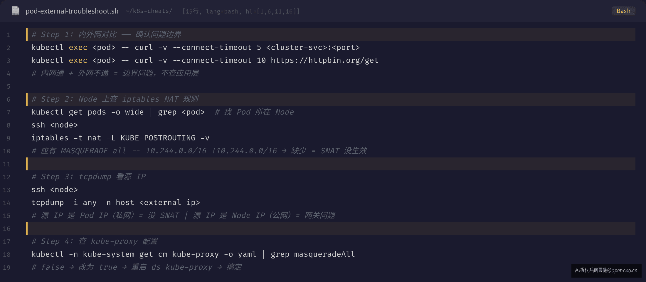Click the file document icon in header

coord(16,11)
